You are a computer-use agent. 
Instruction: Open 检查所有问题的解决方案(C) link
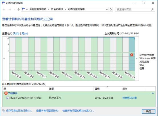click(x=78, y=111)
